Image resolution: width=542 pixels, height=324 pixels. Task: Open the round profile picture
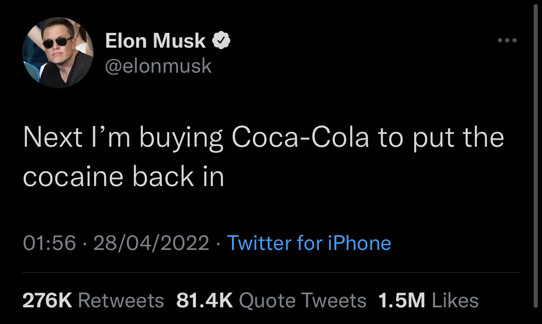[58, 53]
